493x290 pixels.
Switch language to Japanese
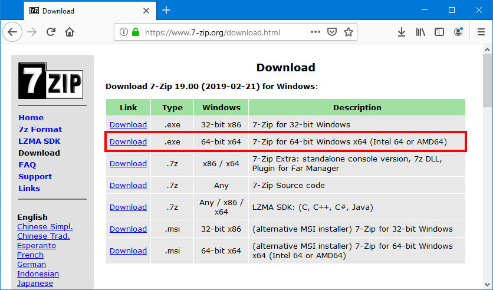pyautogui.click(x=35, y=283)
